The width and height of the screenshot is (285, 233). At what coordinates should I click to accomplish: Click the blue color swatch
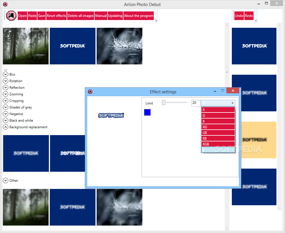click(147, 112)
